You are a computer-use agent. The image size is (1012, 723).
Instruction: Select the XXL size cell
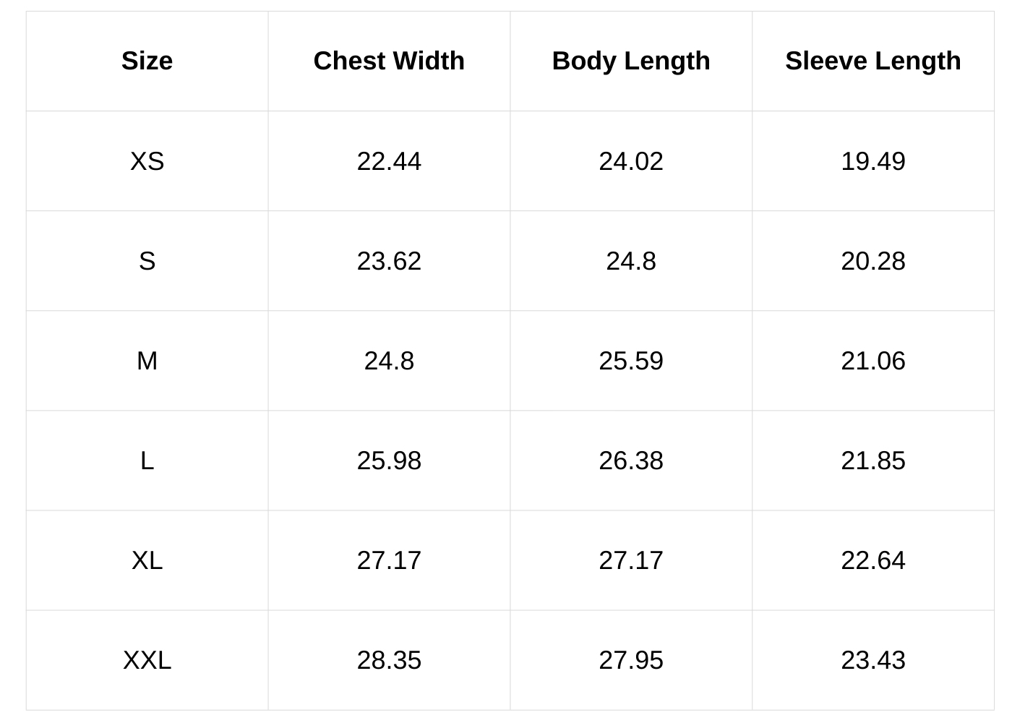pyautogui.click(x=147, y=659)
